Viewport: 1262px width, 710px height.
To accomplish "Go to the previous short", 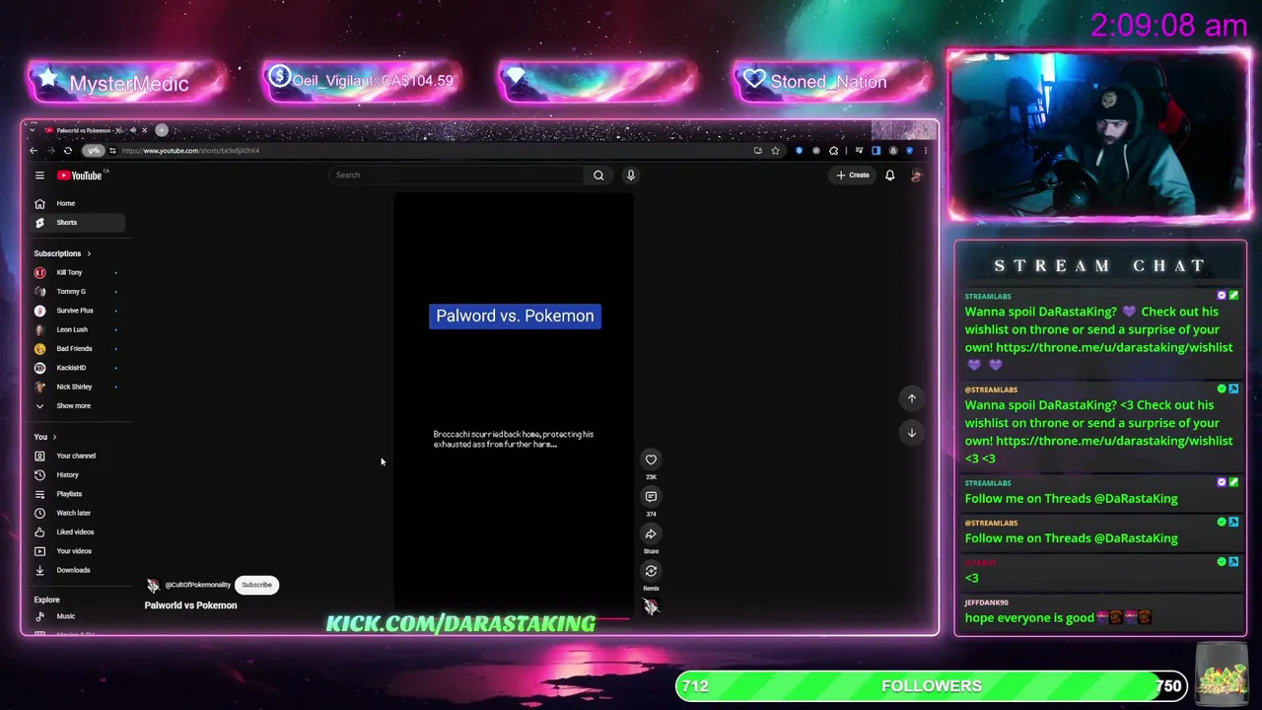I will 912,398.
